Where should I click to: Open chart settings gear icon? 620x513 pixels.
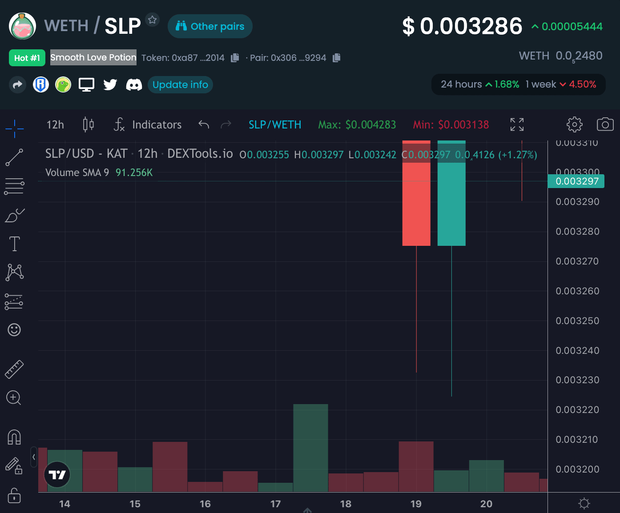tap(574, 124)
